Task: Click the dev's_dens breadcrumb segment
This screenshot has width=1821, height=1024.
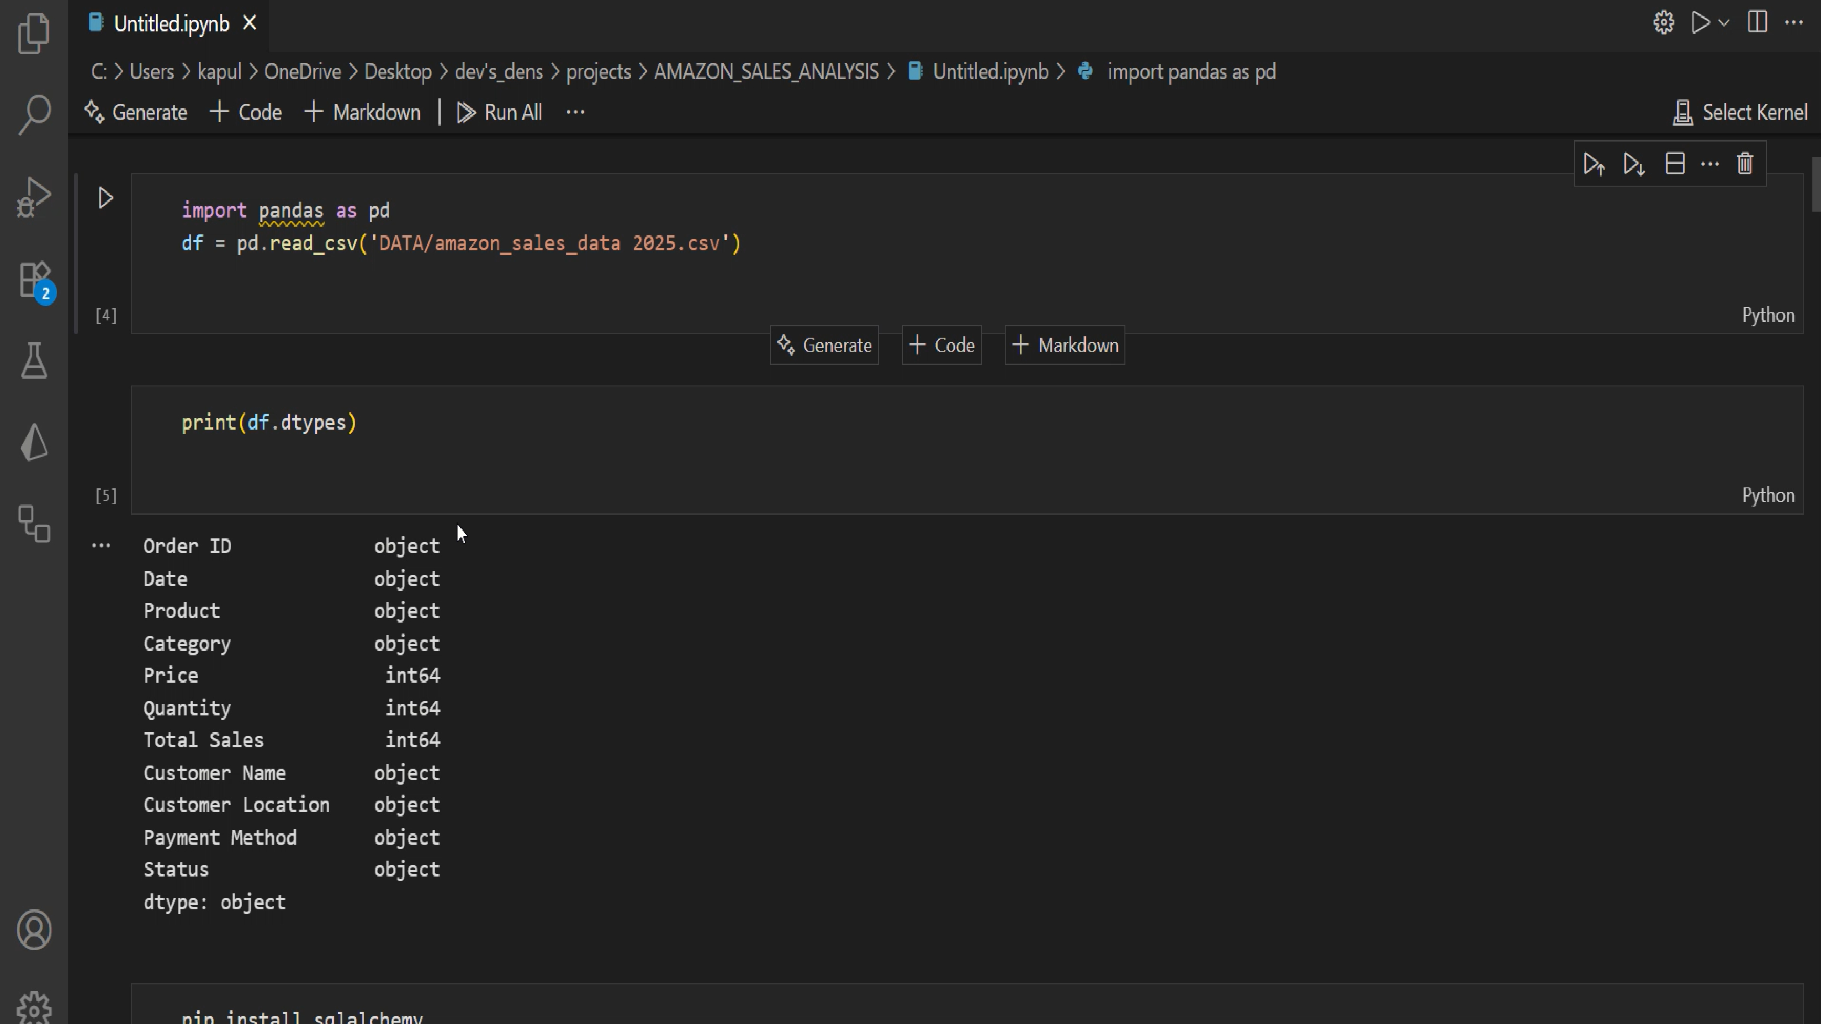Action: pos(498,71)
